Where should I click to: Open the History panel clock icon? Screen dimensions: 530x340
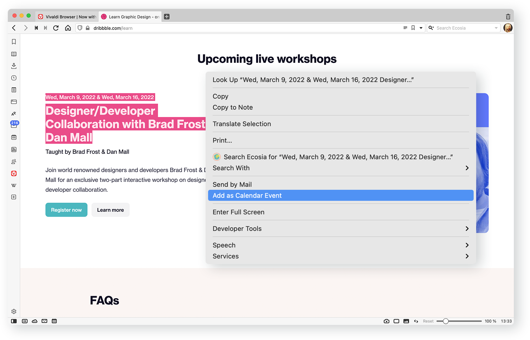[14, 78]
